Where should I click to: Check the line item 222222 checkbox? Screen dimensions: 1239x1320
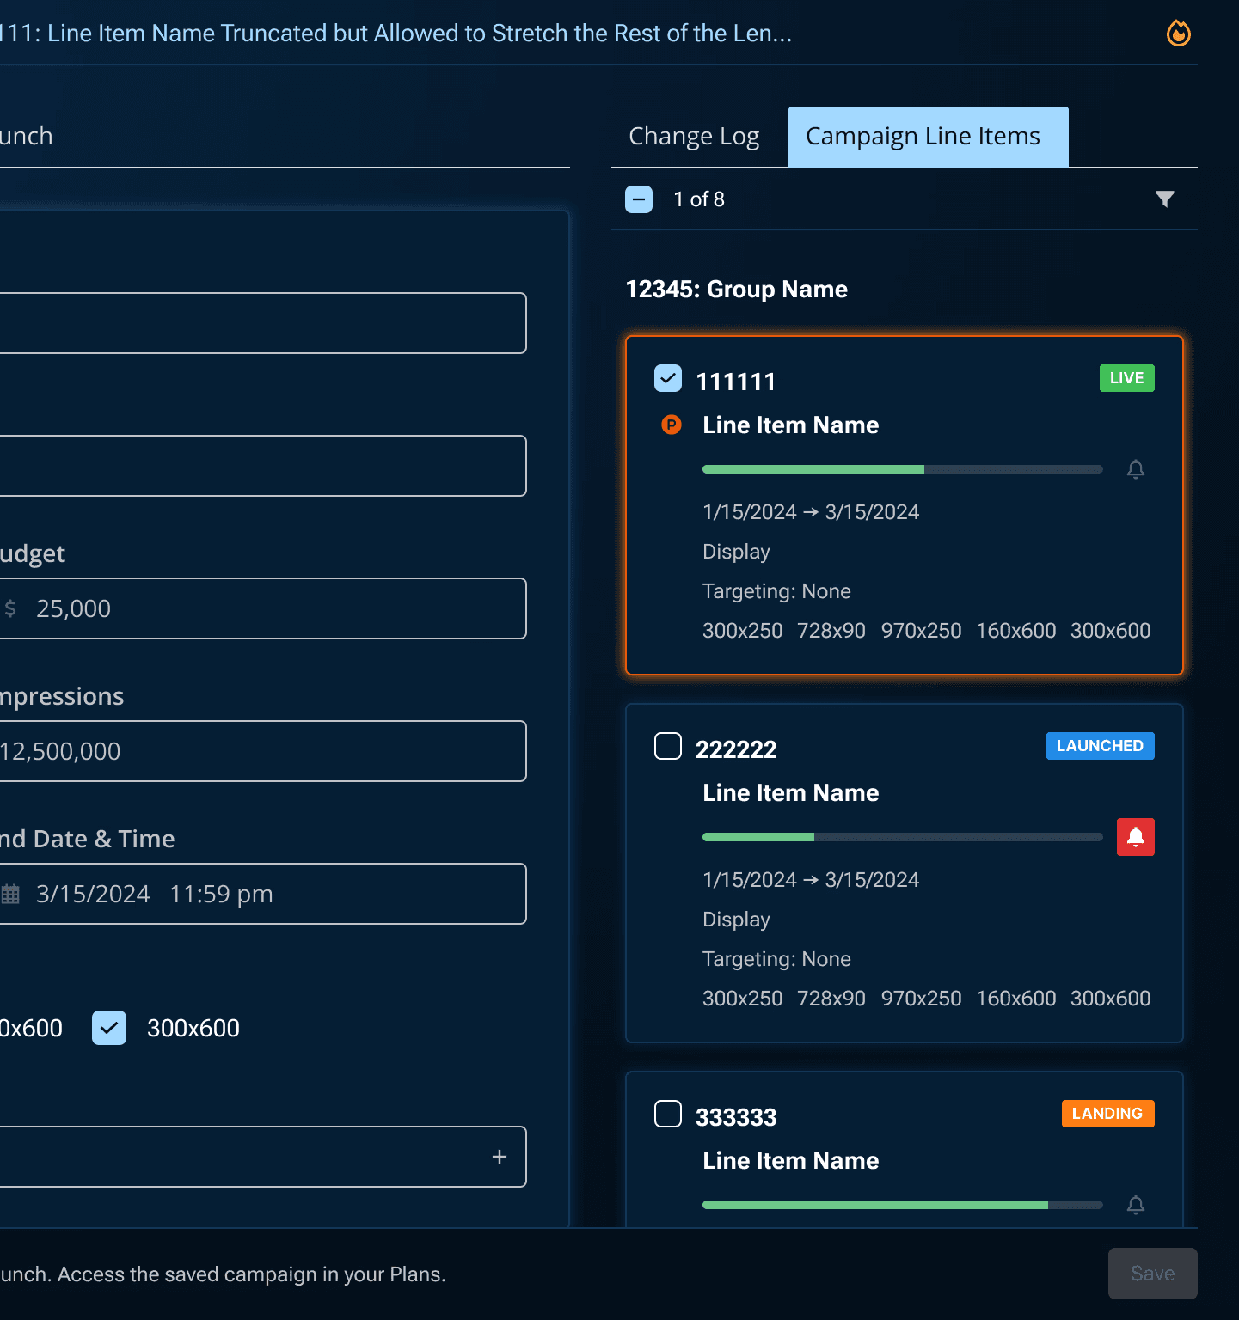coord(668,746)
